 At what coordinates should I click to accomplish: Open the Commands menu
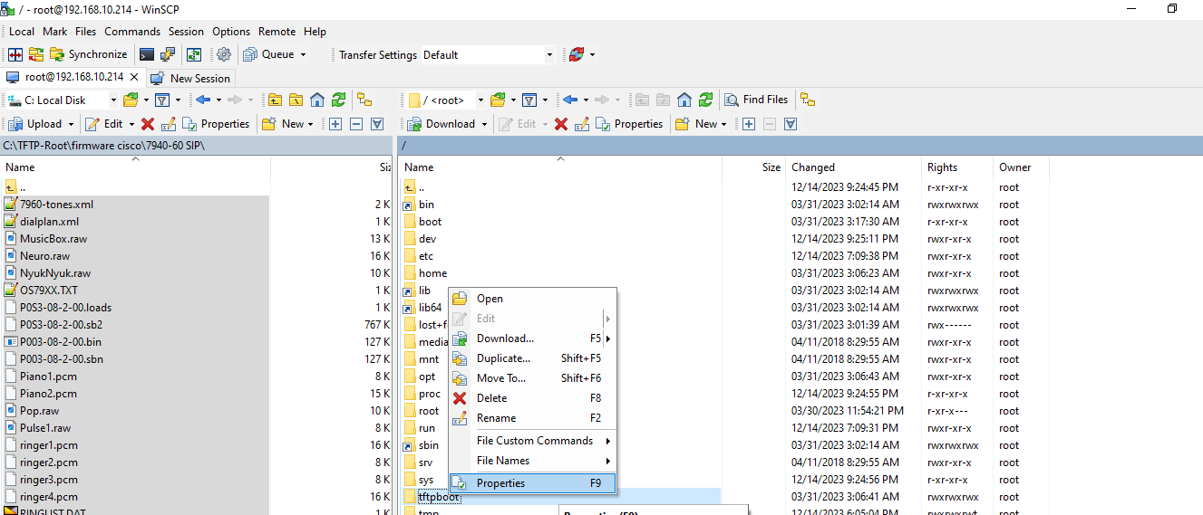tap(131, 32)
